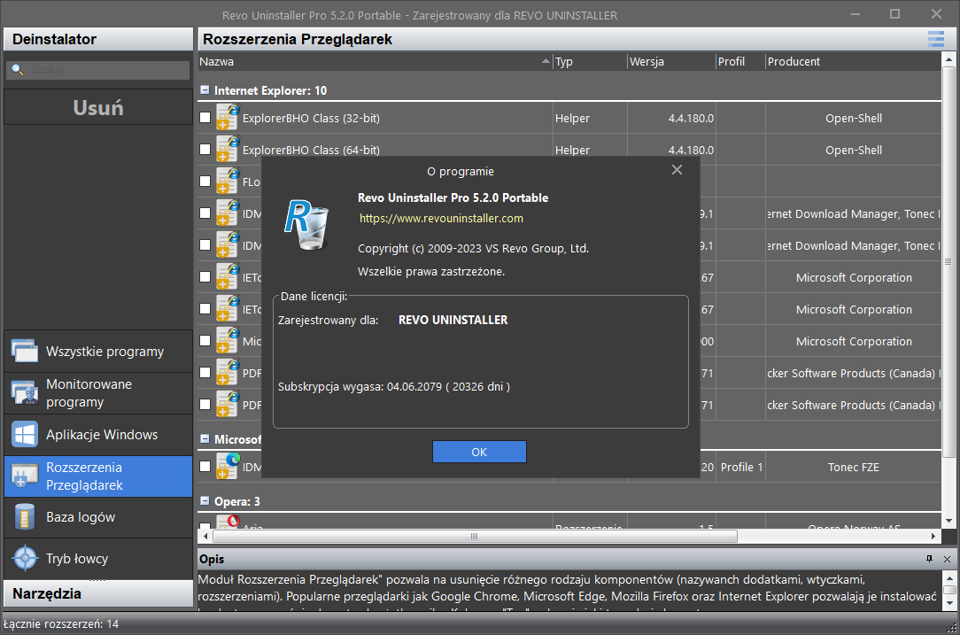This screenshot has height=635, width=960.
Task: Select Tonec FZE producer cell
Action: [854, 468]
